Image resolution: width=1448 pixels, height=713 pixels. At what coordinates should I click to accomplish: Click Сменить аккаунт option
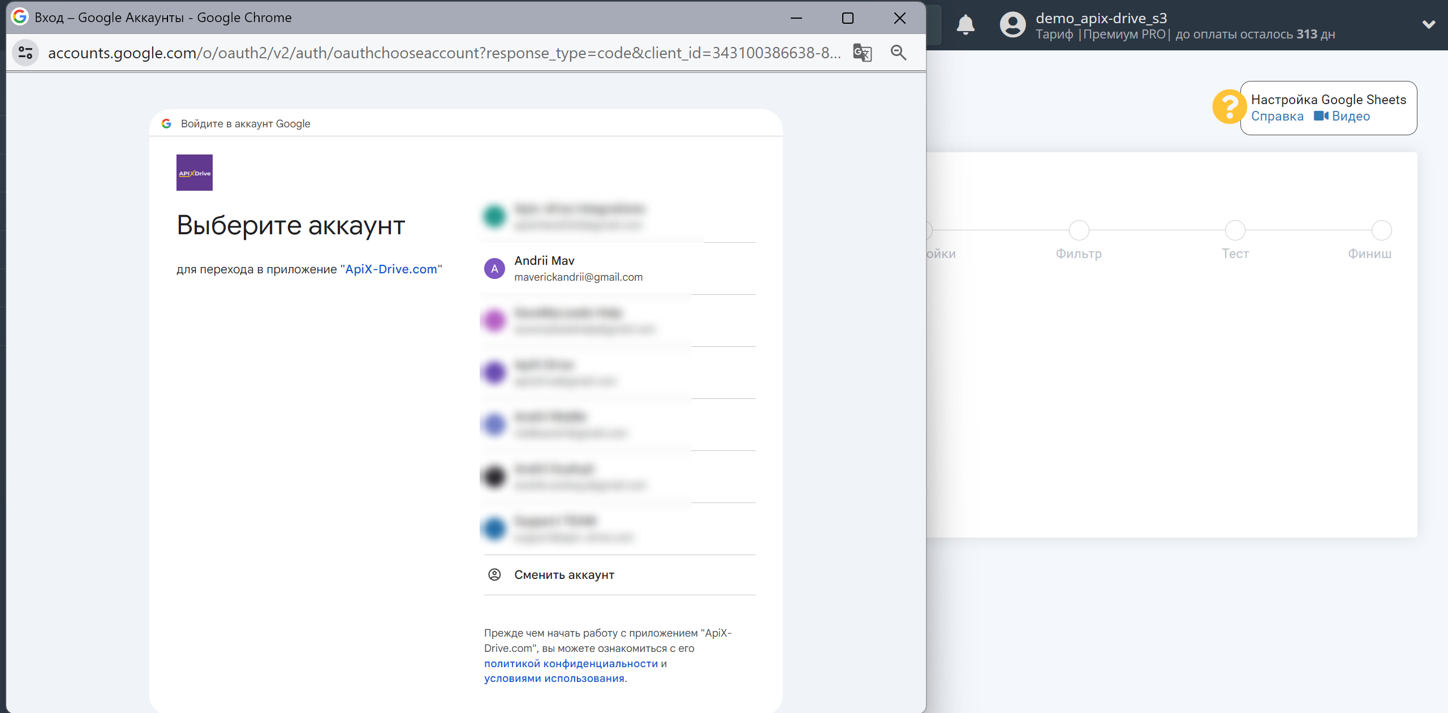pos(619,575)
